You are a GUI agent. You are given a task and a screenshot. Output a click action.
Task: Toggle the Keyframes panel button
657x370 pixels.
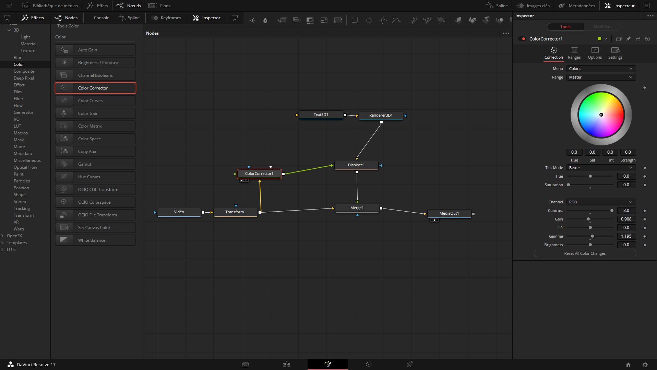coord(166,18)
